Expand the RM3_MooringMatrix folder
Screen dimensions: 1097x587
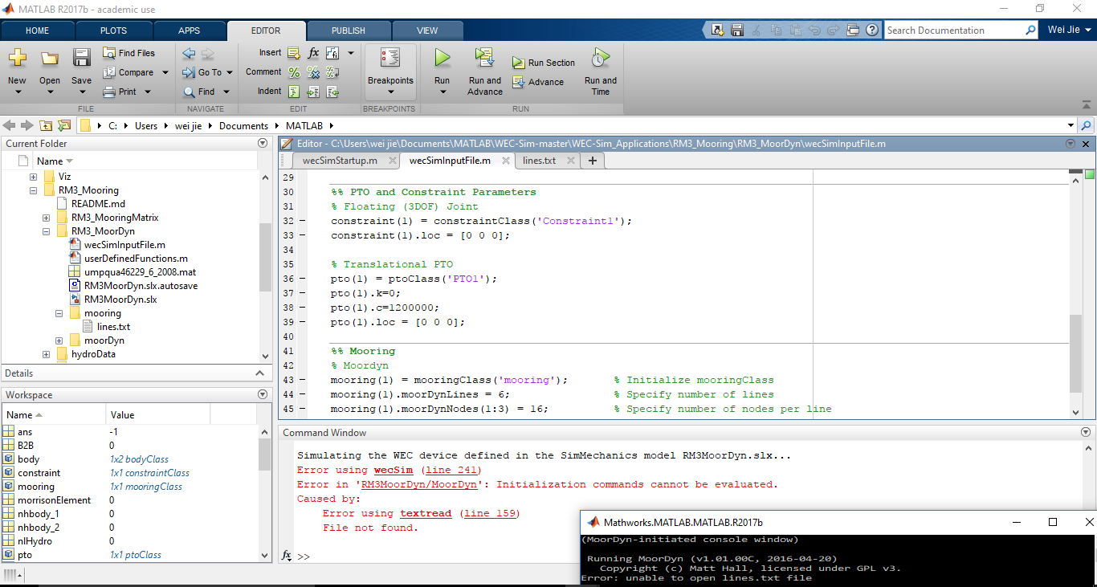coord(46,218)
